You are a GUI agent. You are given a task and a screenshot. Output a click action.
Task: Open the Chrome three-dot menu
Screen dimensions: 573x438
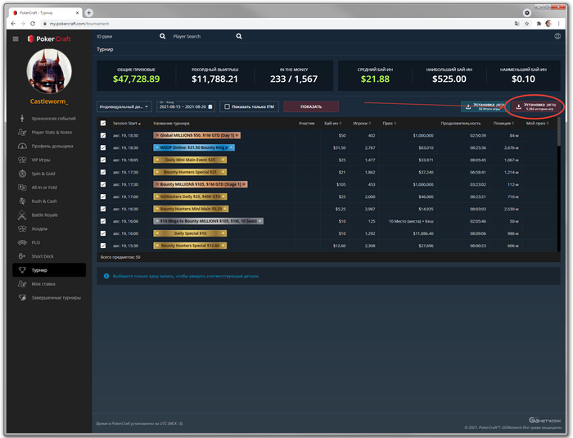click(x=559, y=24)
